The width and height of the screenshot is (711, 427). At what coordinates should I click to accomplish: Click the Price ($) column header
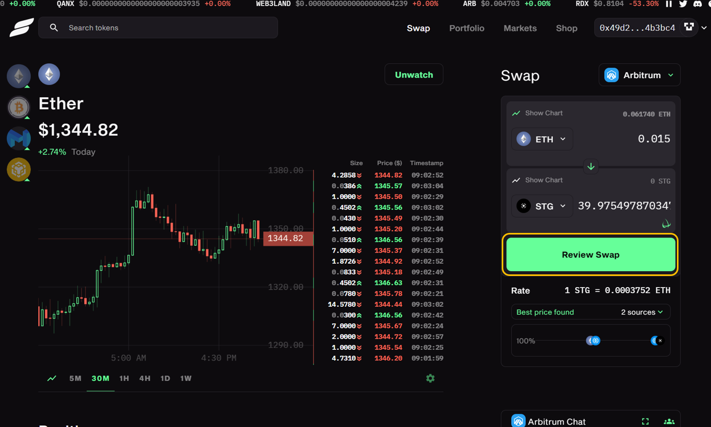pos(389,163)
